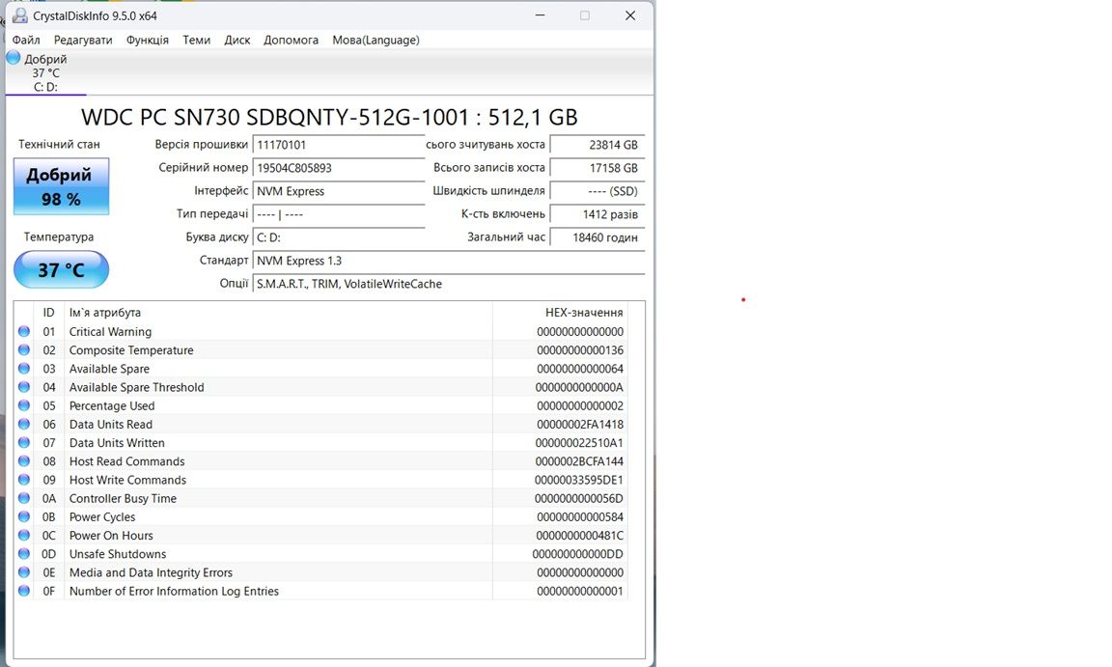This screenshot has height=667, width=1112.
Task: Select Number of Error Information Log Entries name
Action: [x=174, y=591]
